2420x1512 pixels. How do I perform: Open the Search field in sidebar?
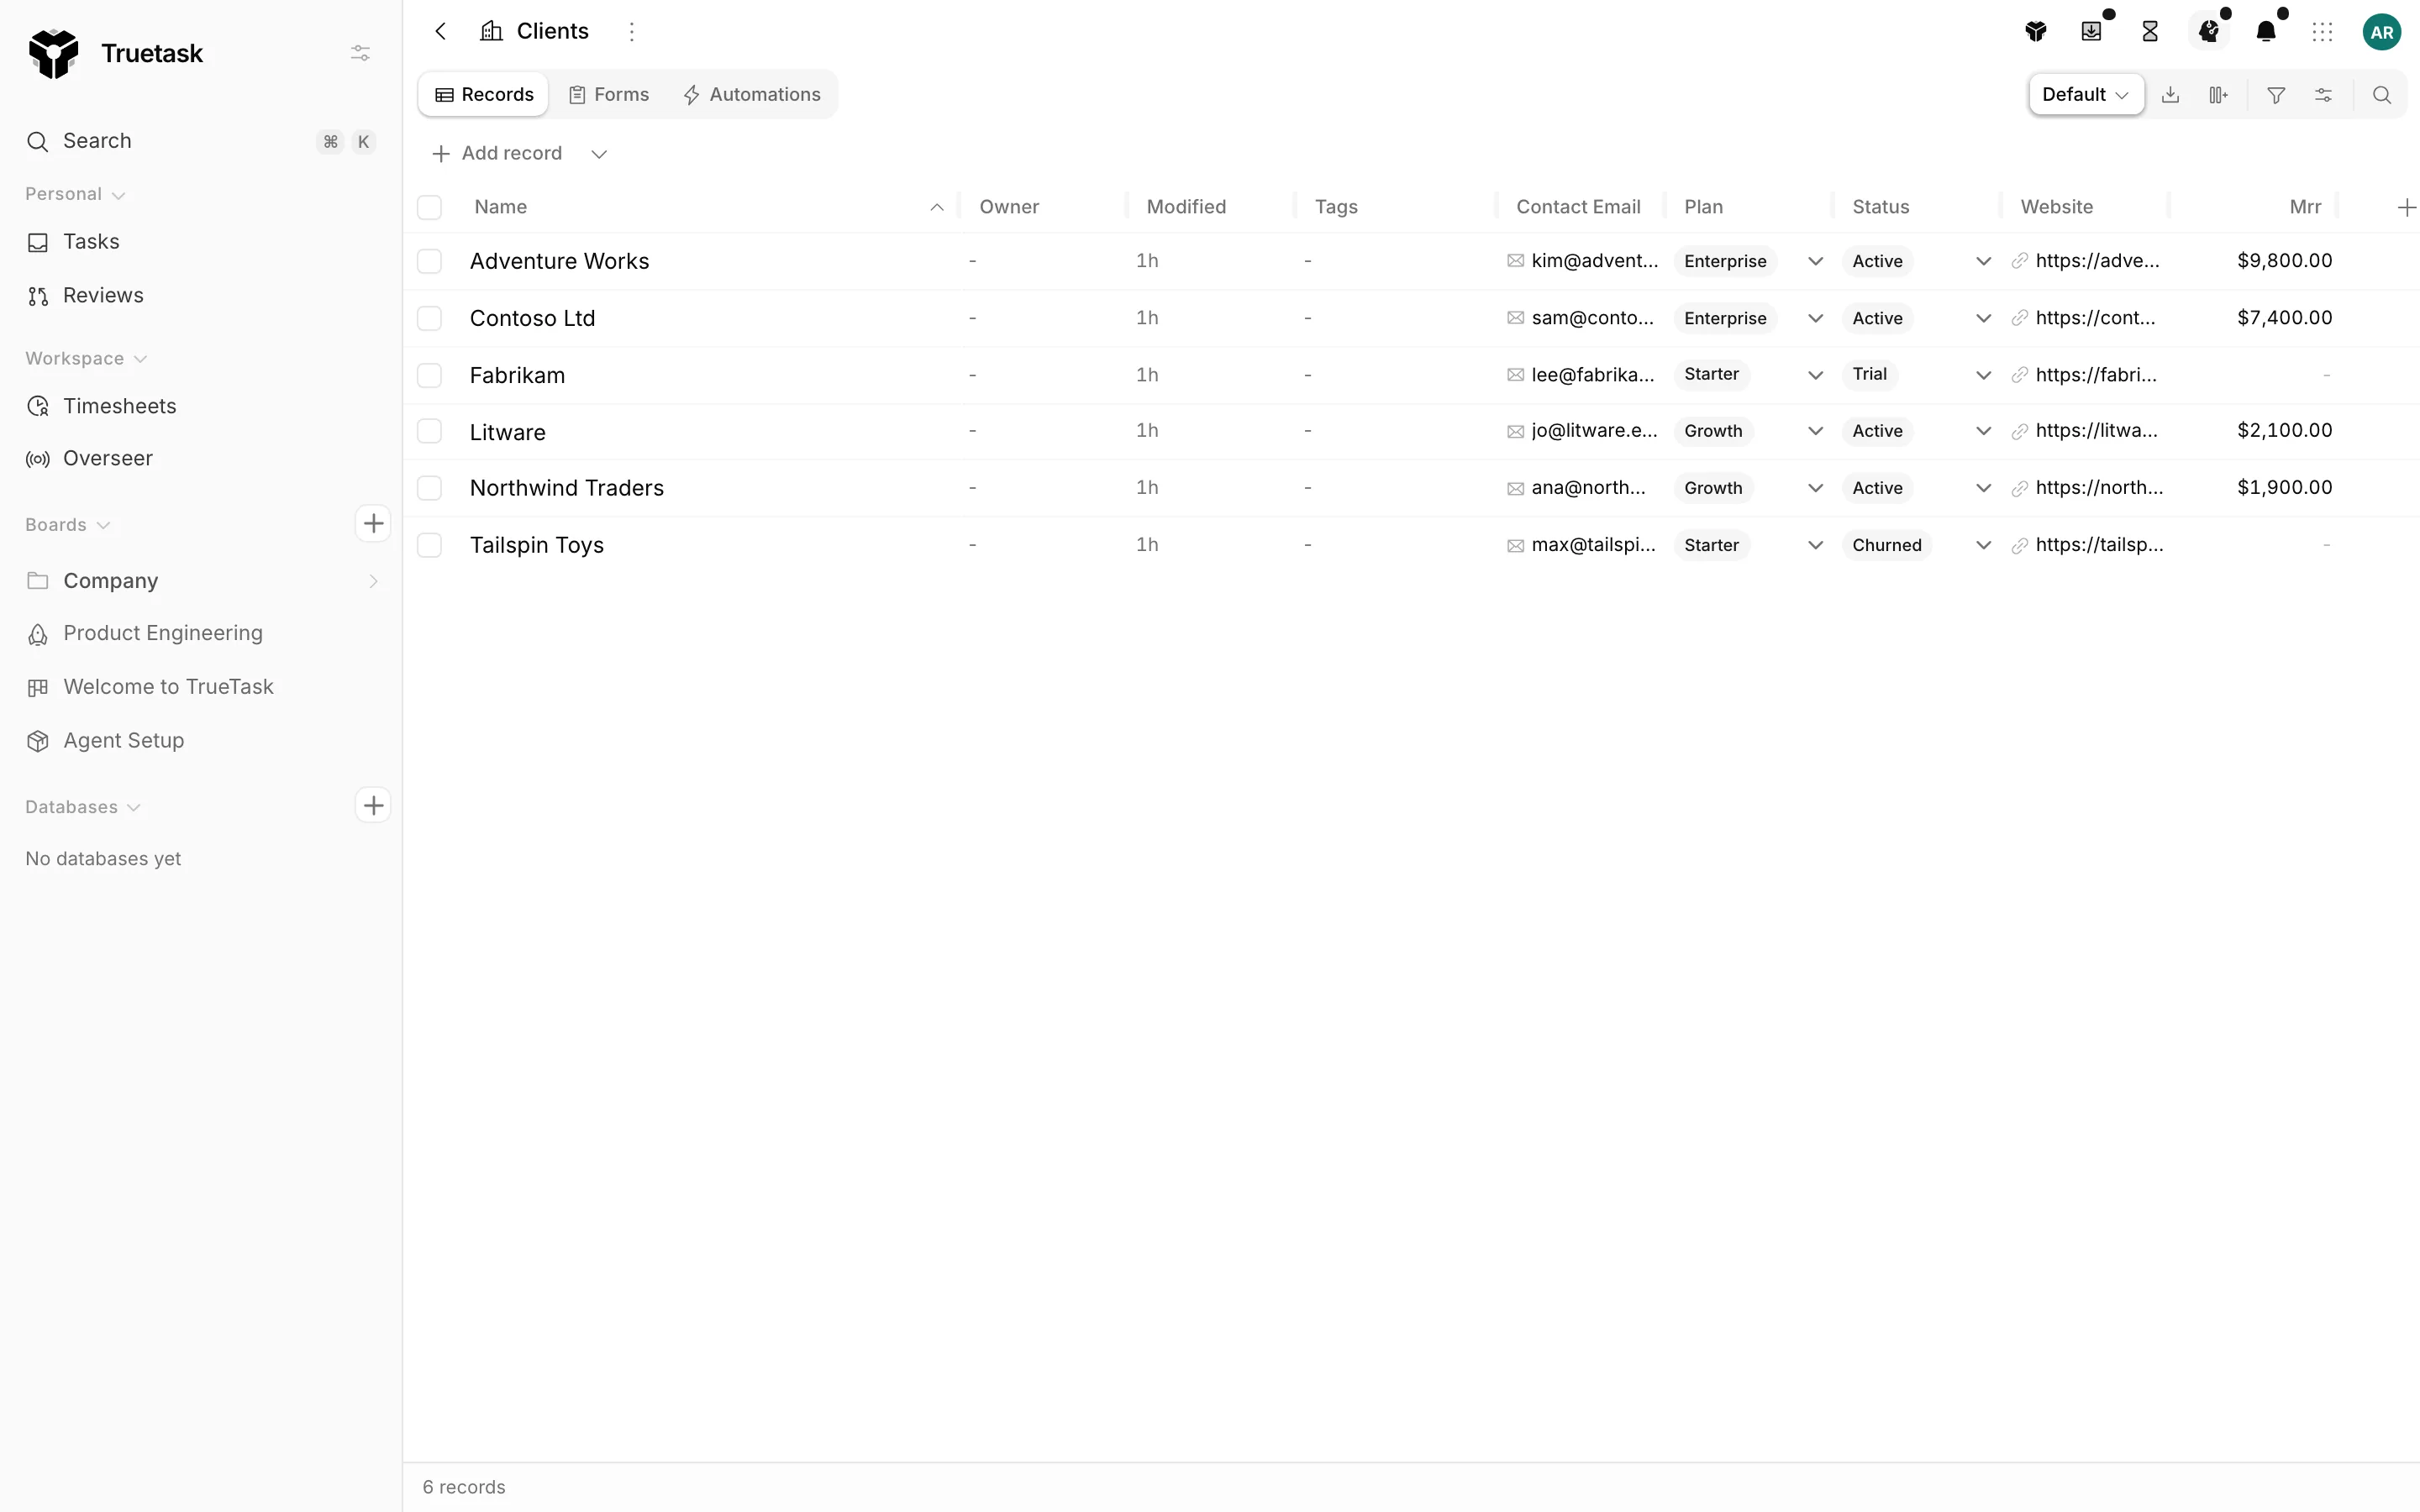coord(200,141)
